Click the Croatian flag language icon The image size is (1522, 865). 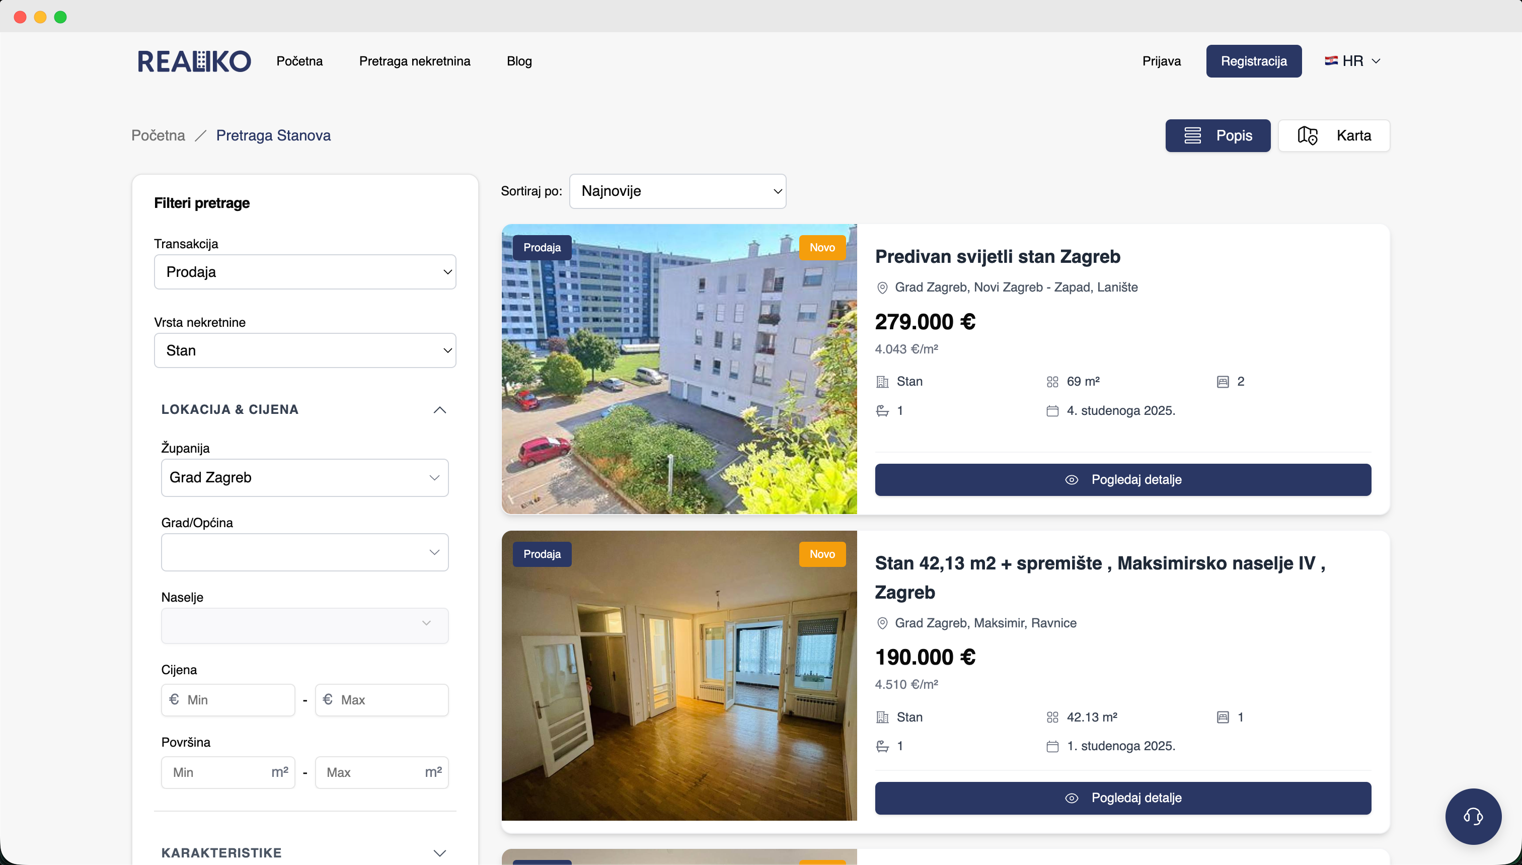1331,60
